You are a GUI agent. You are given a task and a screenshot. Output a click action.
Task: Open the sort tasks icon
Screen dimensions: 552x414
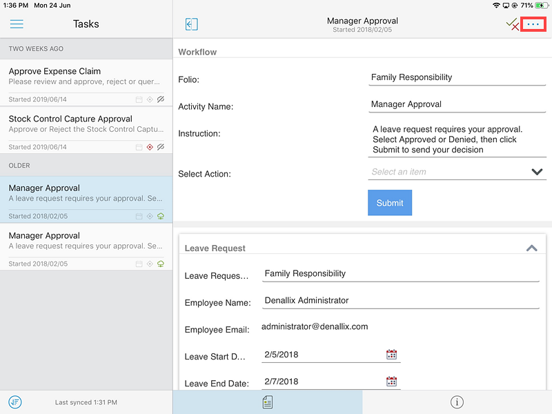(x=15, y=402)
